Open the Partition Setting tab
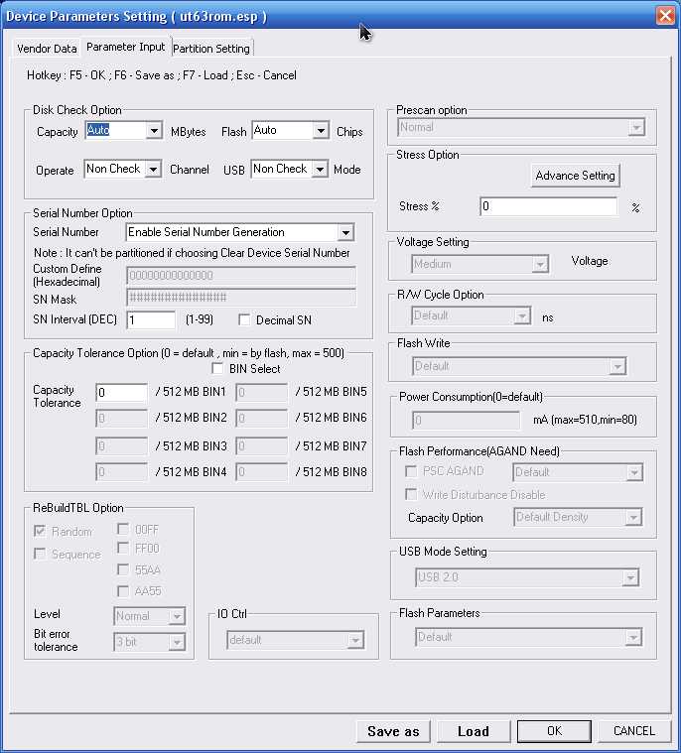Screen dimensions: 681x753 [211, 49]
